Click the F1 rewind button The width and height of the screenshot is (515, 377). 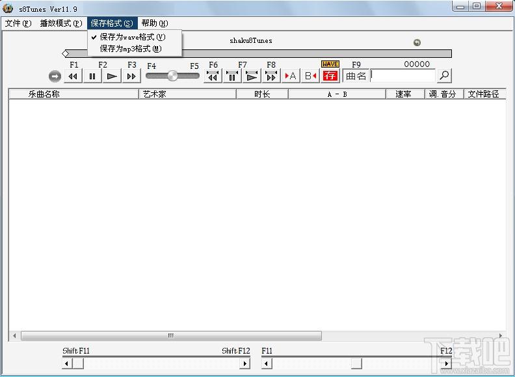click(x=73, y=76)
